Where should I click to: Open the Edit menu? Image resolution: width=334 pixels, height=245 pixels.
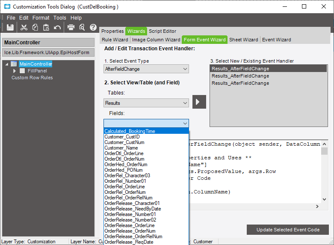[x=24, y=18]
